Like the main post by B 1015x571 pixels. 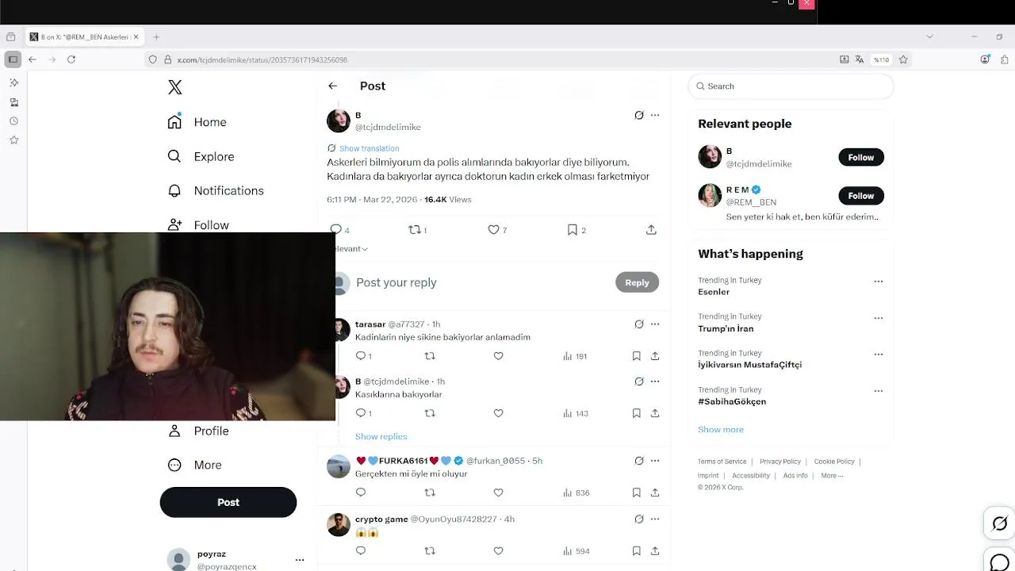(x=497, y=230)
